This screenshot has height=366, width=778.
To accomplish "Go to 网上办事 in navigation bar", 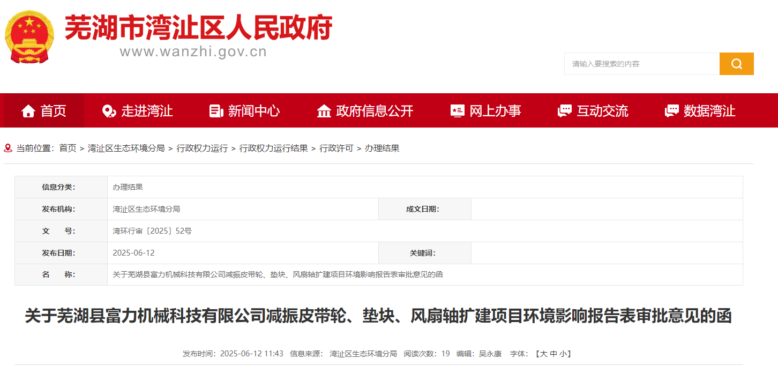I will coord(495,111).
